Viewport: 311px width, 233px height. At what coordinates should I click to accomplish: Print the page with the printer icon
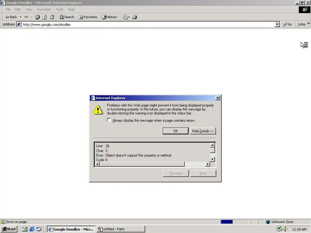coord(135,17)
